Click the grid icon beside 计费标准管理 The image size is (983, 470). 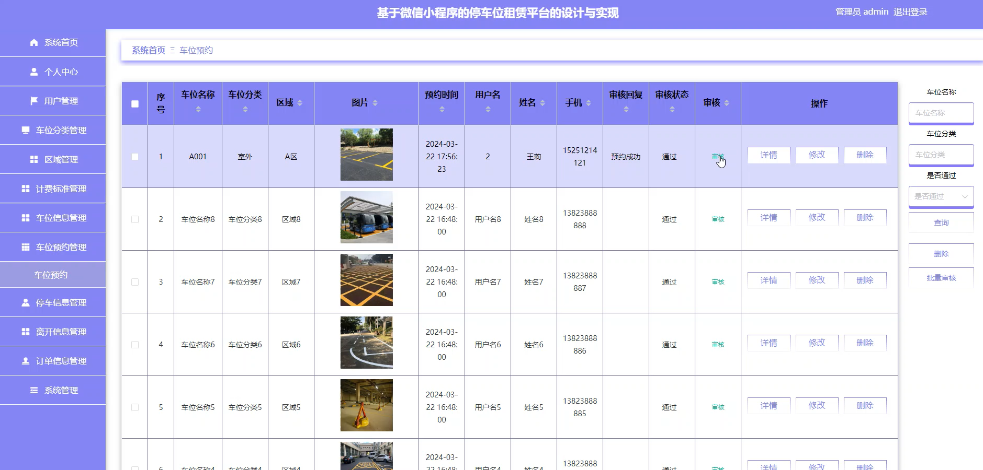click(x=26, y=189)
